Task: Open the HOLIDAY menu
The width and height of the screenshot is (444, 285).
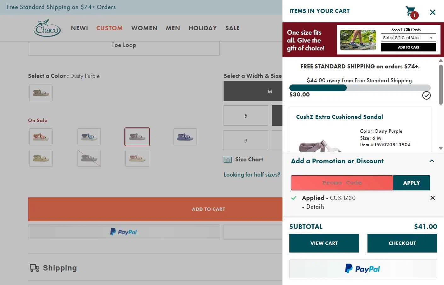Action: 203,28
